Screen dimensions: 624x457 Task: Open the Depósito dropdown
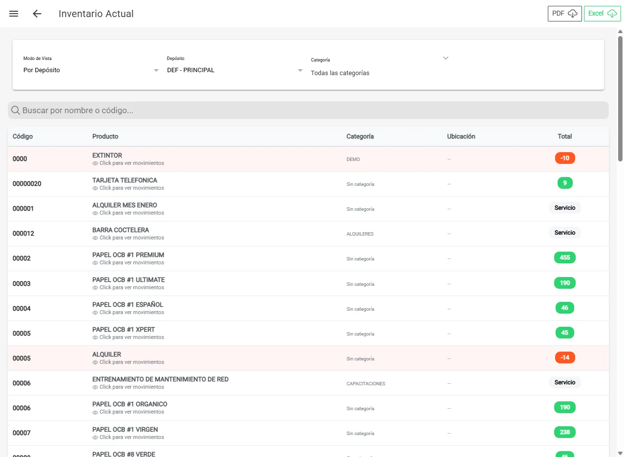point(235,70)
